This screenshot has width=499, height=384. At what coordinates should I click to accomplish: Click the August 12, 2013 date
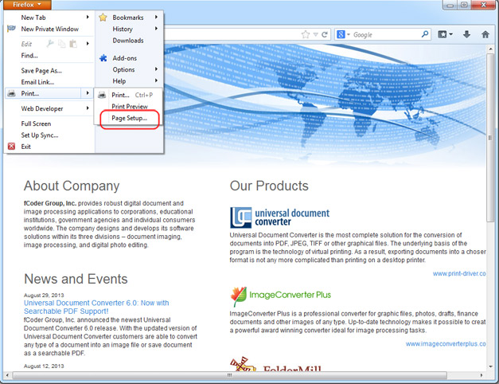coord(44,366)
